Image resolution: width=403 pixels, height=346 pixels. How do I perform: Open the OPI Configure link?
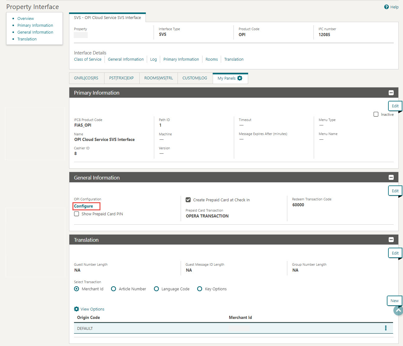tap(84, 206)
